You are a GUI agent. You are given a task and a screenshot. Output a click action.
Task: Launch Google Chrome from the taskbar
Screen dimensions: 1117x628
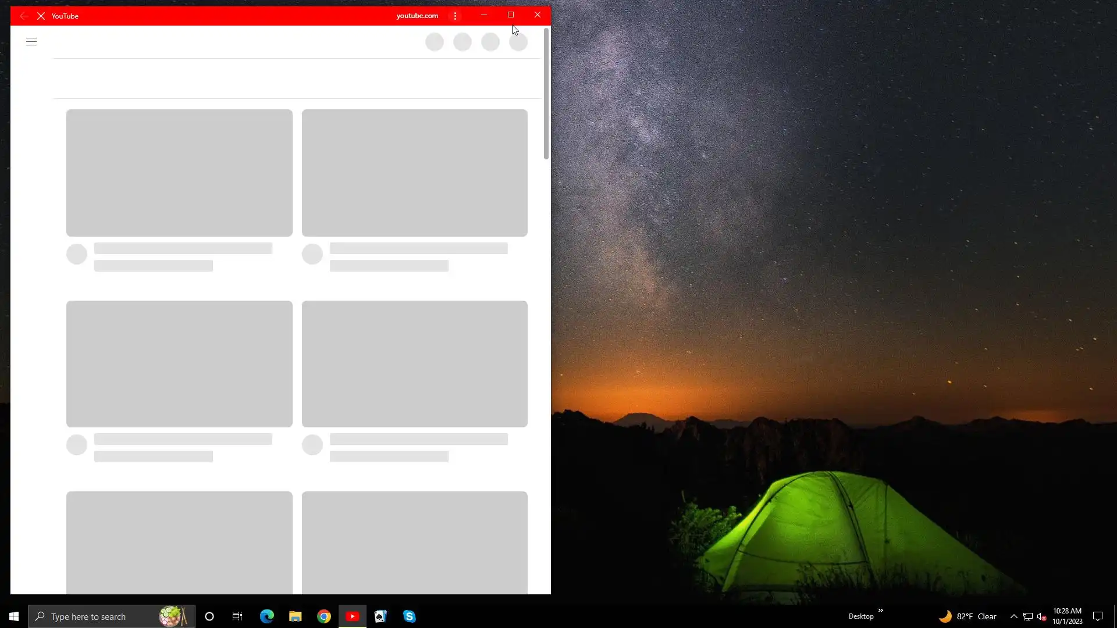pyautogui.click(x=324, y=616)
